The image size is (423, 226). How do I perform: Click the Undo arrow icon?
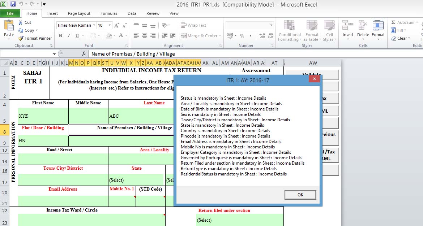(x=21, y=4)
